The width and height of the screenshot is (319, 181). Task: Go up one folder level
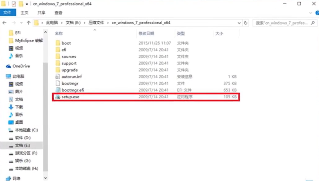(x=28, y=23)
